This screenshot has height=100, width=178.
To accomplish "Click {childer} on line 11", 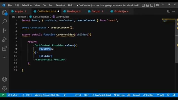I will pos(46,56).
